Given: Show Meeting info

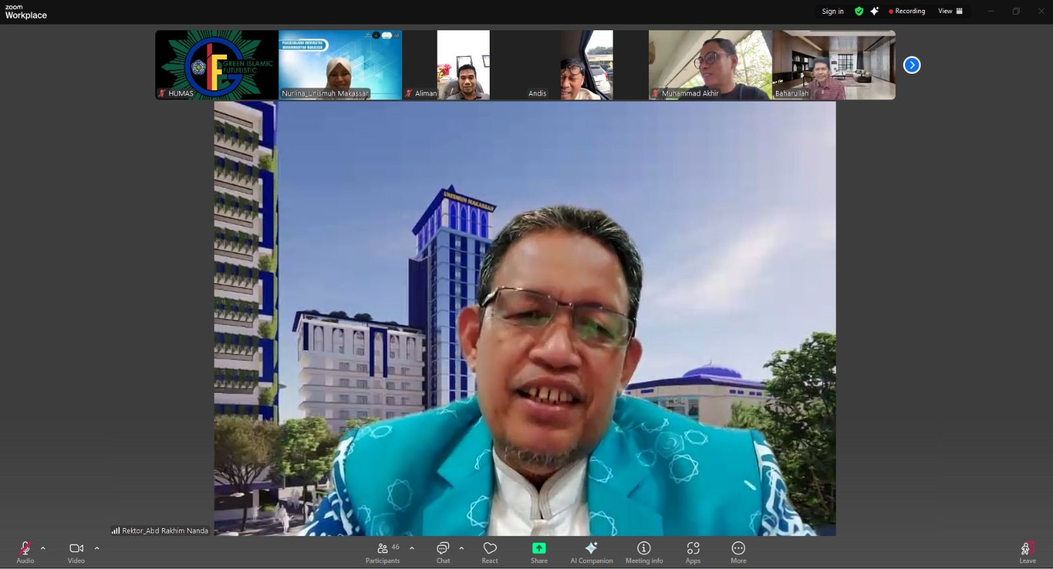Looking at the screenshot, I should pyautogui.click(x=644, y=552).
